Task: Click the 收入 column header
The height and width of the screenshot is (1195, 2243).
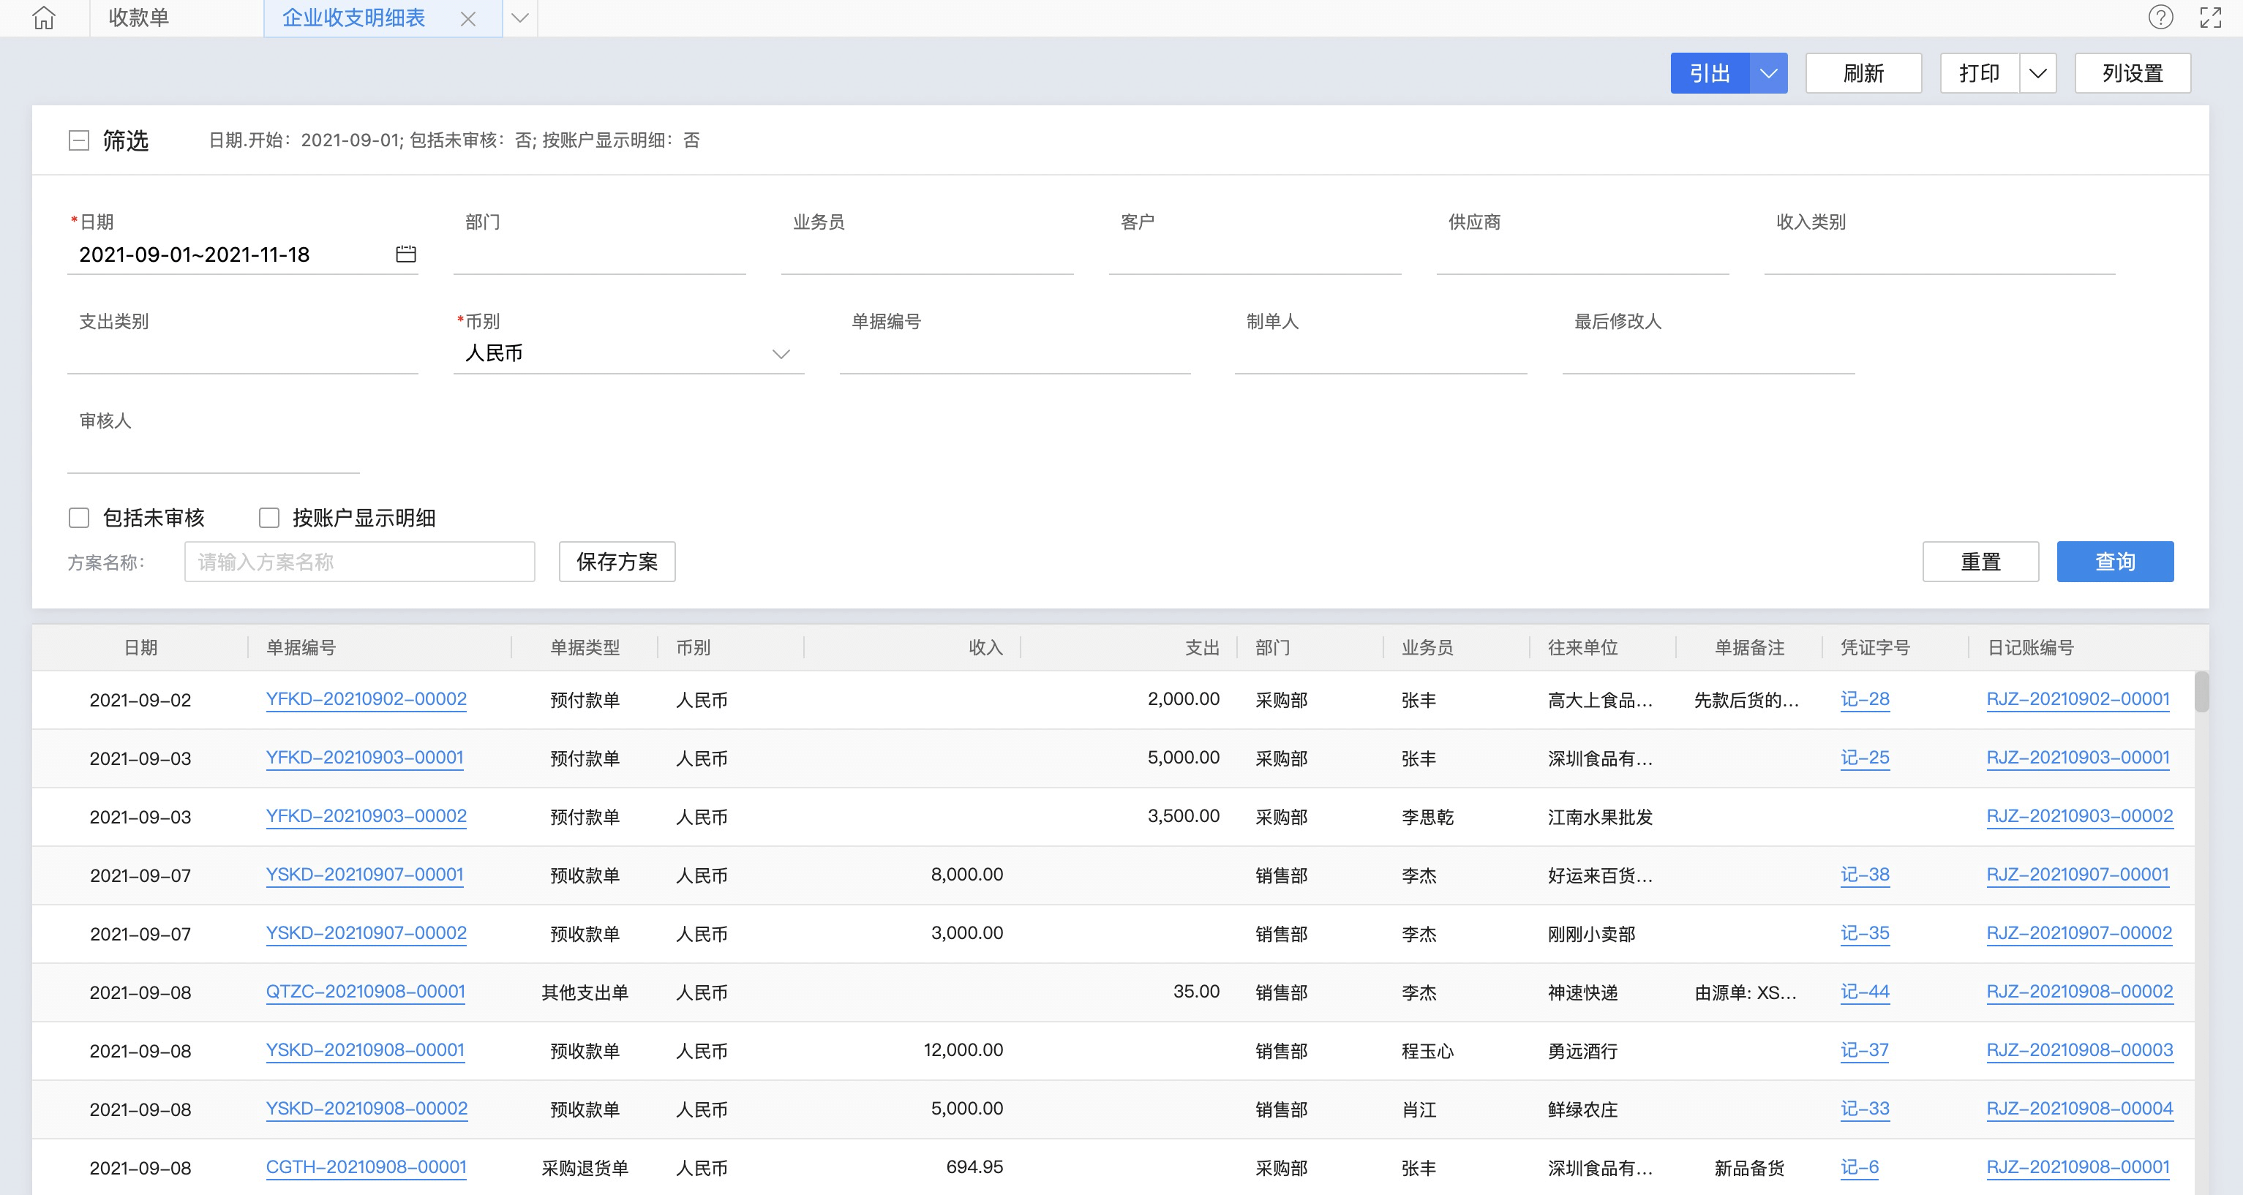Action: tap(912, 647)
